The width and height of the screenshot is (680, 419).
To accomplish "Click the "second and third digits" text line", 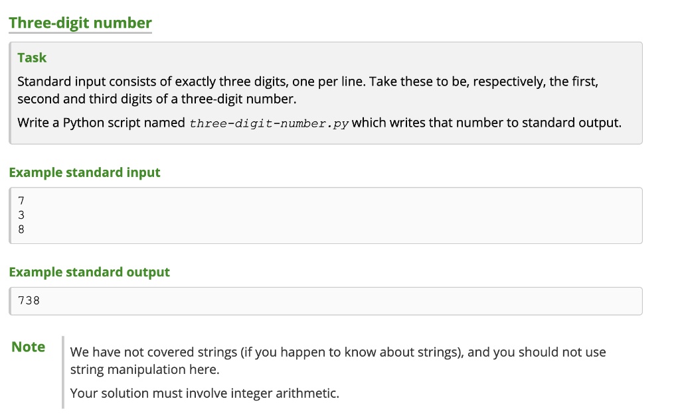I will coord(156,99).
